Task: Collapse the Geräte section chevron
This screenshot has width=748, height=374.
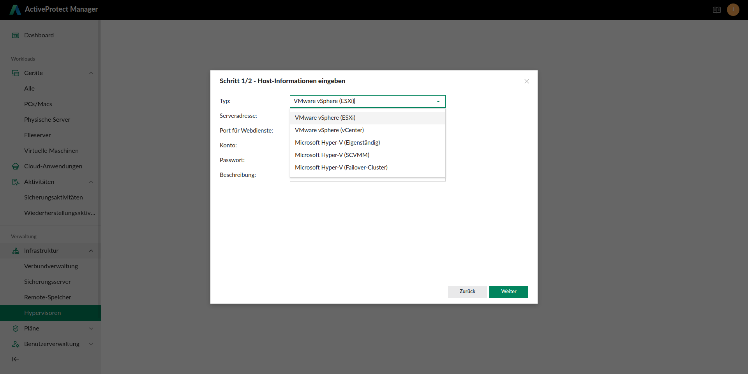Action: coord(91,73)
